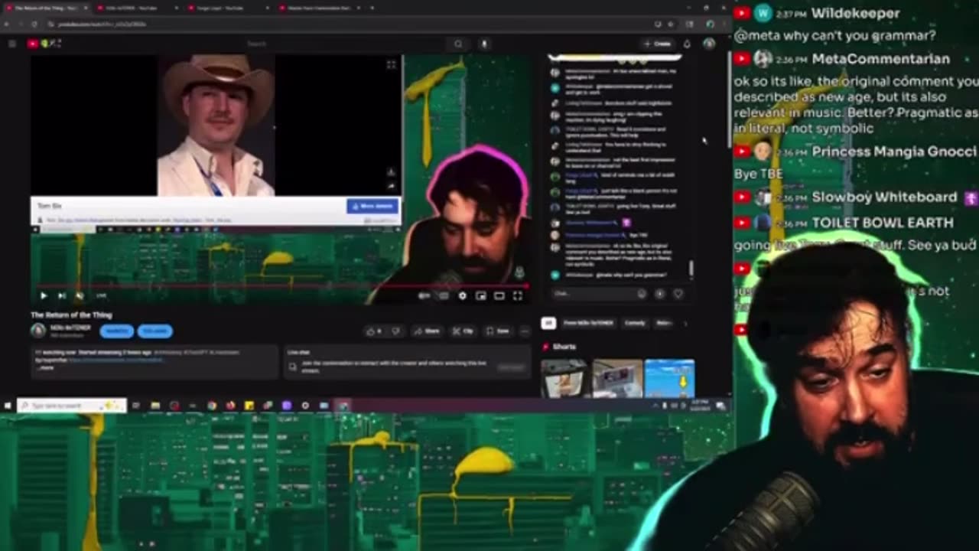The height and width of the screenshot is (551, 979).
Task: Open the YouTube account avatar menu
Action: point(709,44)
